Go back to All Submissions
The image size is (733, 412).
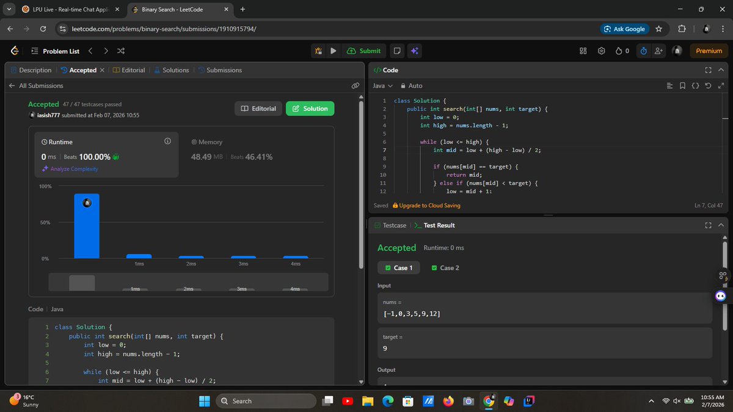click(36, 86)
